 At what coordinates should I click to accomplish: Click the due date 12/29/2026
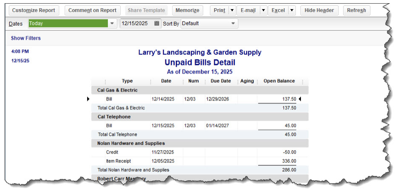pos(217,99)
